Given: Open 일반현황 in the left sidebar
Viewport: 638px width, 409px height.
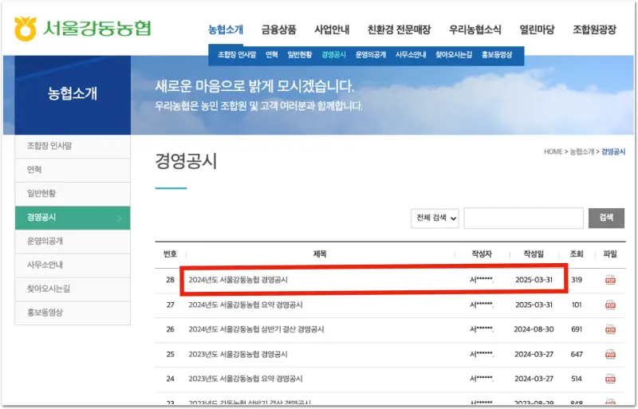Looking at the screenshot, I should click(73, 194).
